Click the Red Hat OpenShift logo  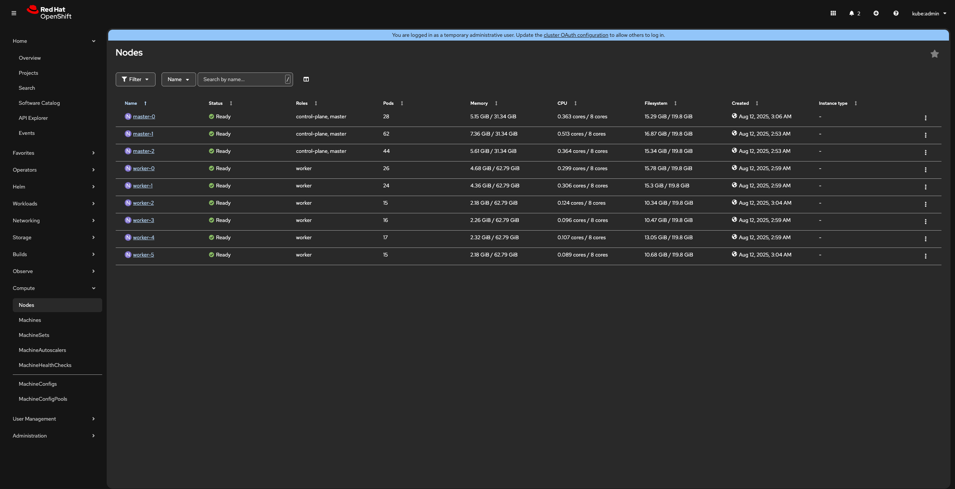click(x=49, y=13)
